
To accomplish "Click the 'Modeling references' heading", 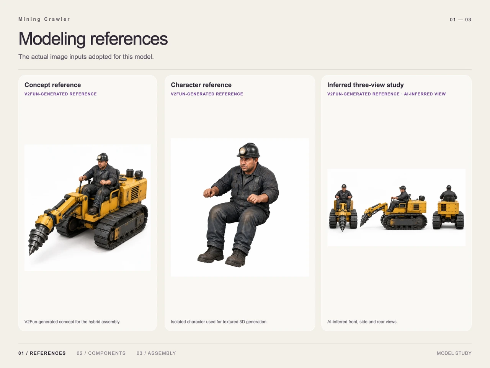I will 93,39.
